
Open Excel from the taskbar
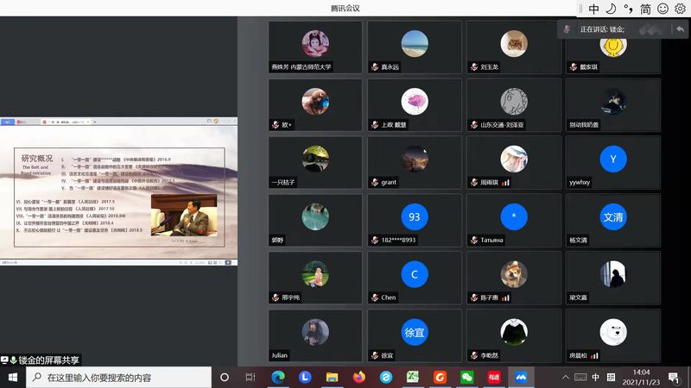coord(413,378)
